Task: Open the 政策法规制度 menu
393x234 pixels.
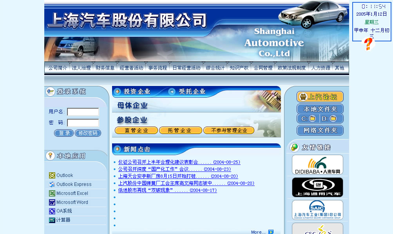Action: tap(292, 68)
